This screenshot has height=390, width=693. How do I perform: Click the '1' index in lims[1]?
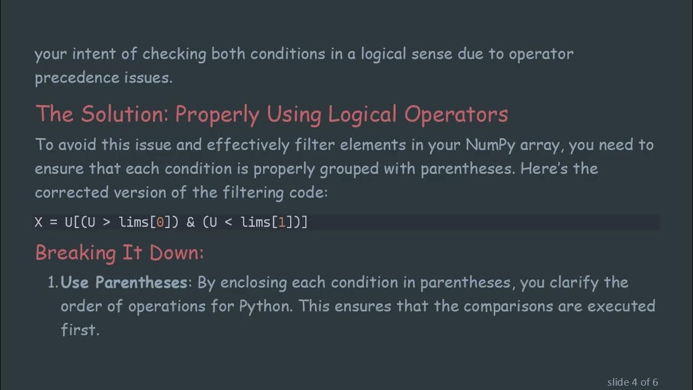282,222
